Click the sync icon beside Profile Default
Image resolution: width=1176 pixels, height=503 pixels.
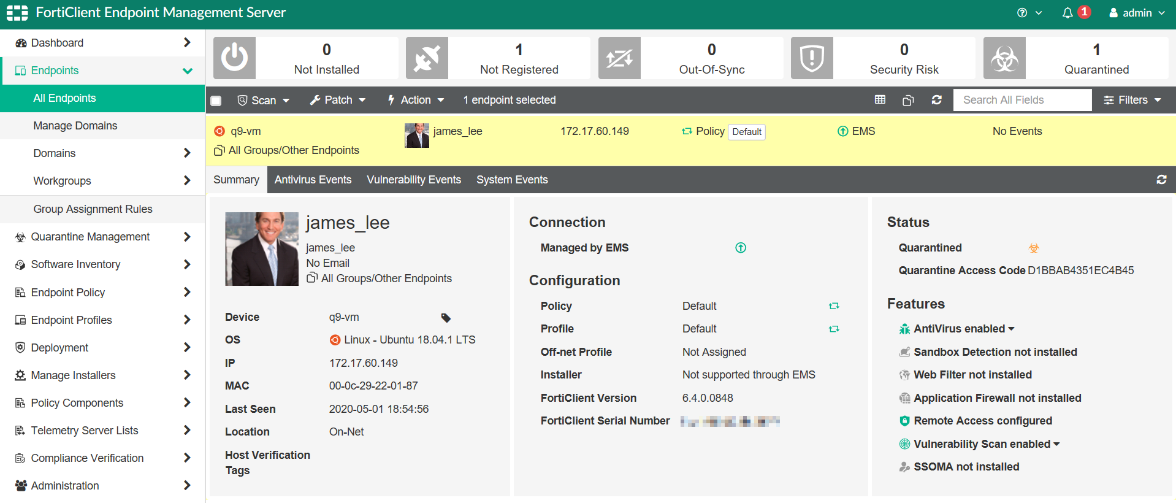click(834, 329)
